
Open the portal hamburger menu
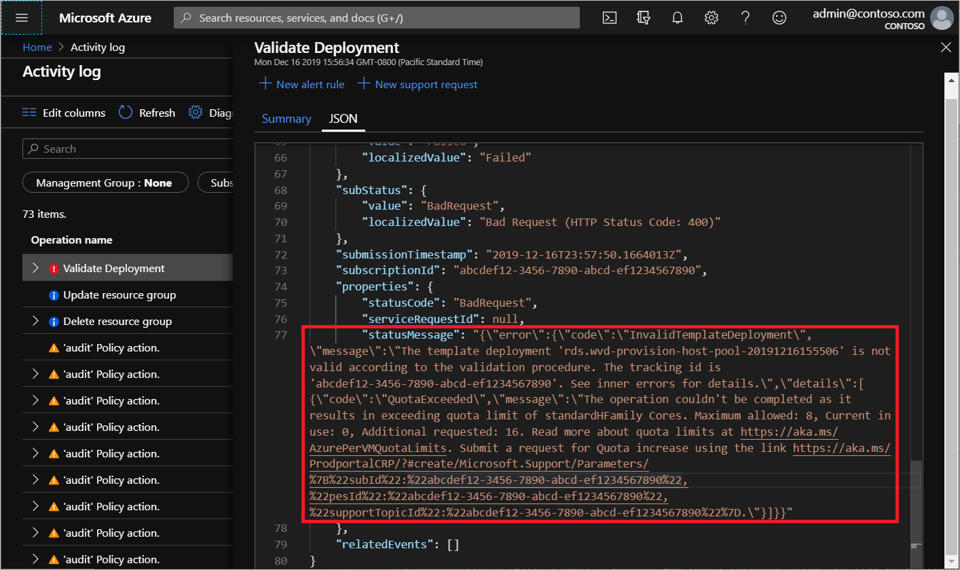[21, 18]
